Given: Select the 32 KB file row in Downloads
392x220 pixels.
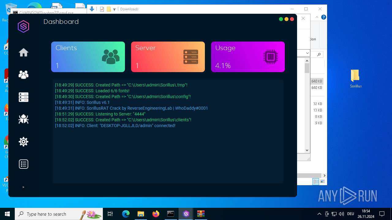Looking at the screenshot, I should (317, 104).
